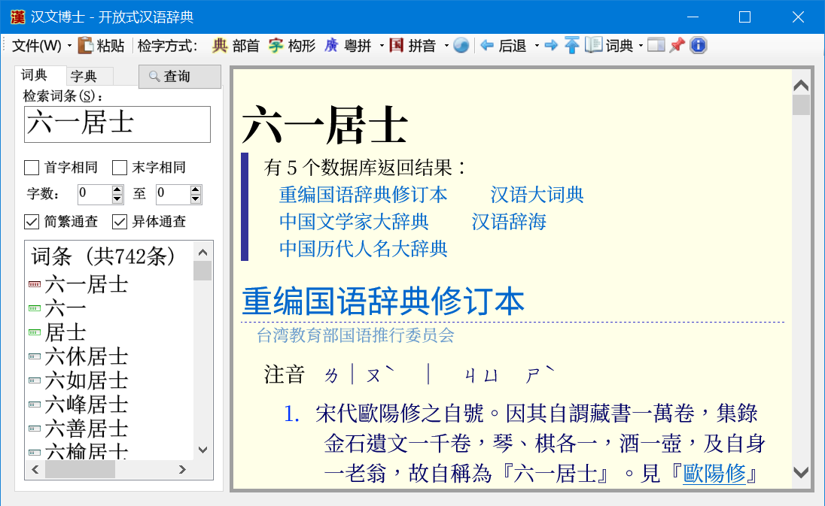
Task: Click the green icon beside 六一 entry
Action: tap(35, 308)
